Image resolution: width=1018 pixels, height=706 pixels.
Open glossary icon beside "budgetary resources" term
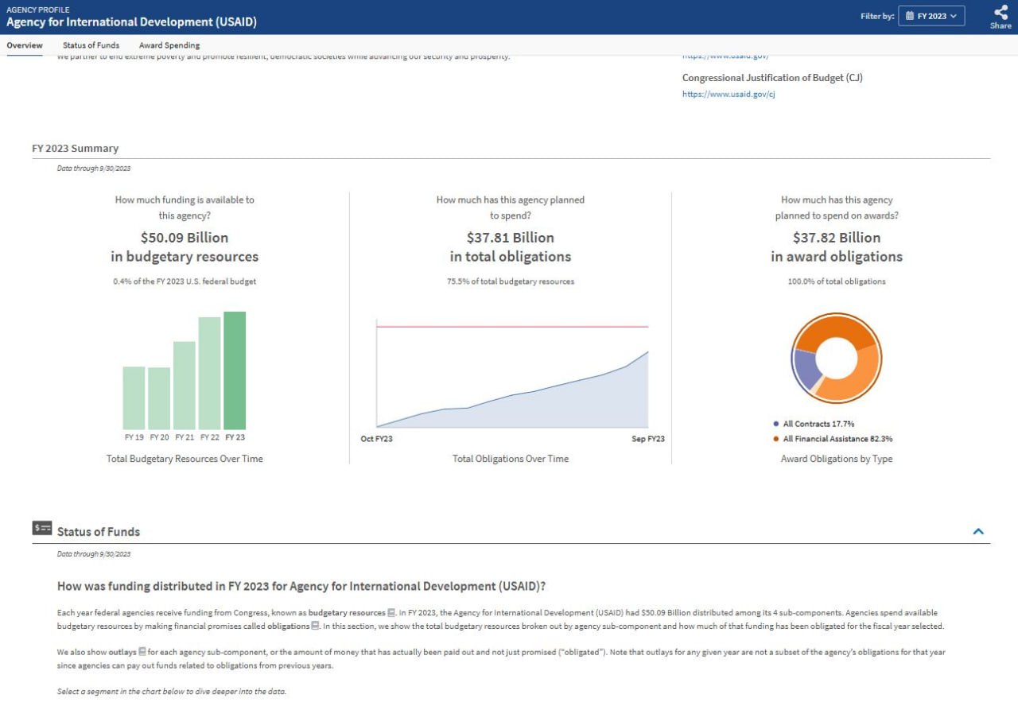391,613
